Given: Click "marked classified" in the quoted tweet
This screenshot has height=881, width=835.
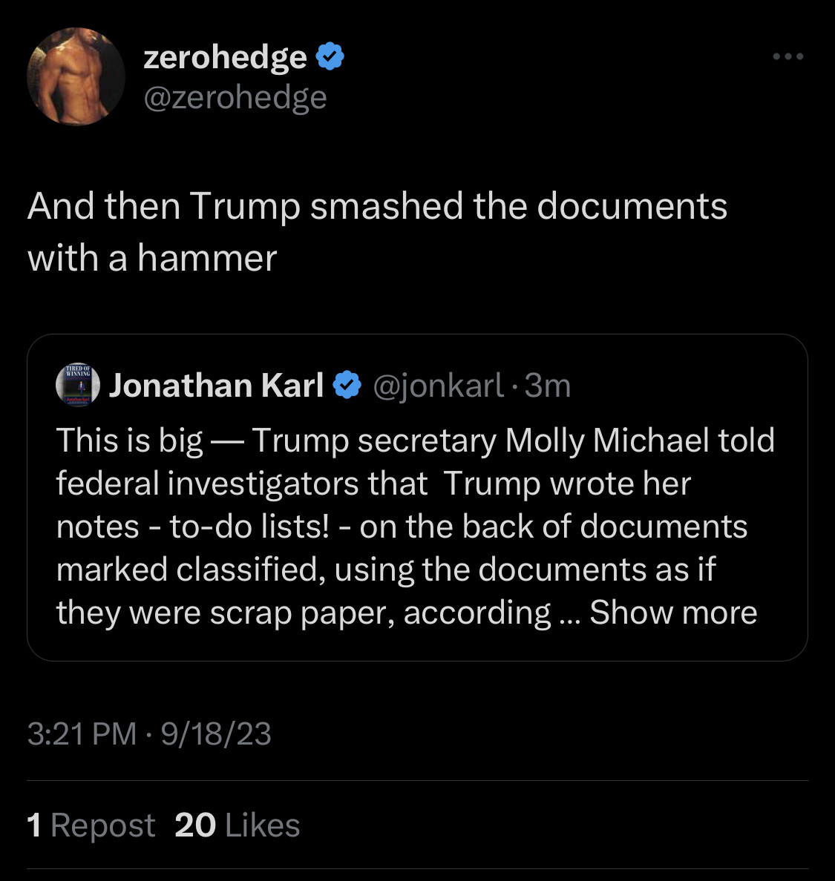Looking at the screenshot, I should click(190, 570).
